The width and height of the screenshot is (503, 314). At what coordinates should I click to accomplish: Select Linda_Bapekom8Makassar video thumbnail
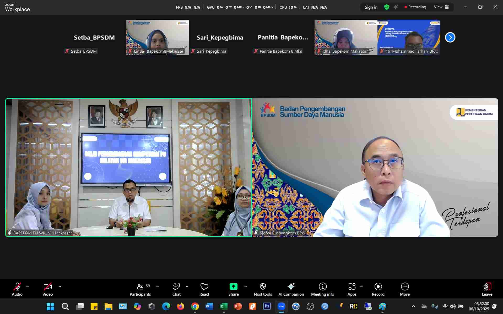157,37
